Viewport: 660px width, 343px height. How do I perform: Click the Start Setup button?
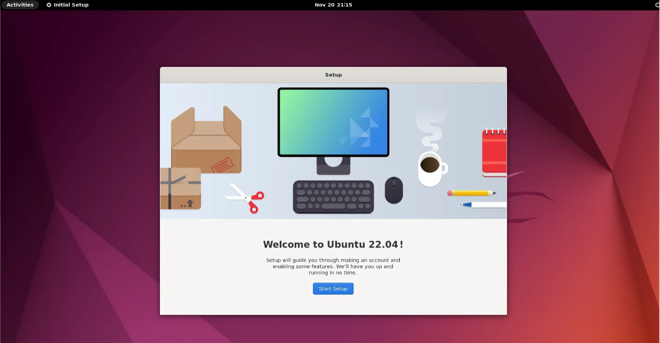pyautogui.click(x=333, y=289)
